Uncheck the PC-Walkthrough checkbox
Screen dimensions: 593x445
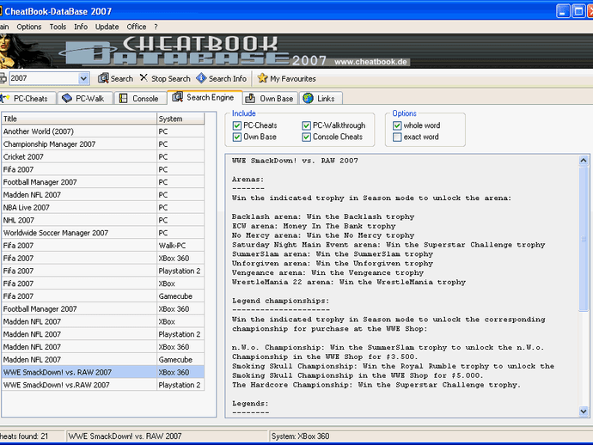(306, 125)
